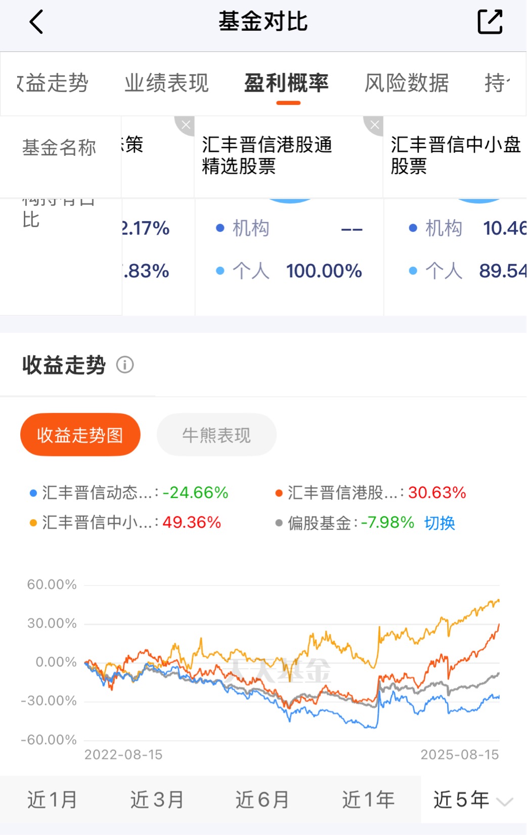527x835 pixels.
Task: Choose 近1月 time range
Action: [53, 800]
